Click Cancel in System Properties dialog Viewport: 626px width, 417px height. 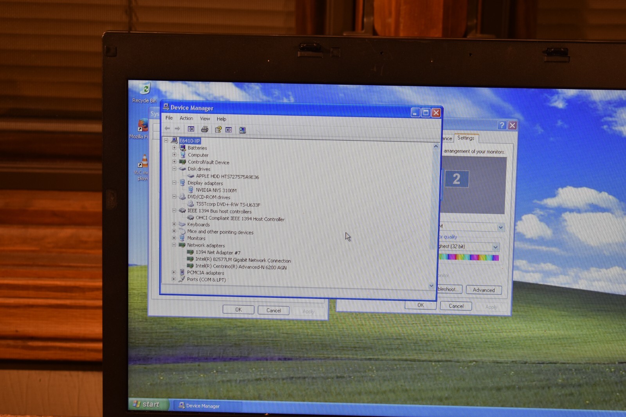(274, 311)
